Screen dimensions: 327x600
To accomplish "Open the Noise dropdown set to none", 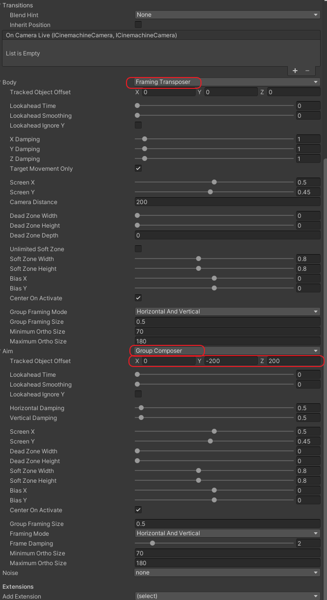I will pos(227,573).
